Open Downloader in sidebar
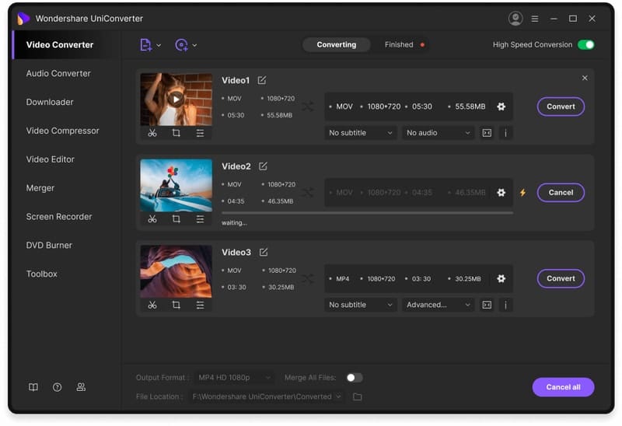This screenshot has height=426, width=622. 50,102
